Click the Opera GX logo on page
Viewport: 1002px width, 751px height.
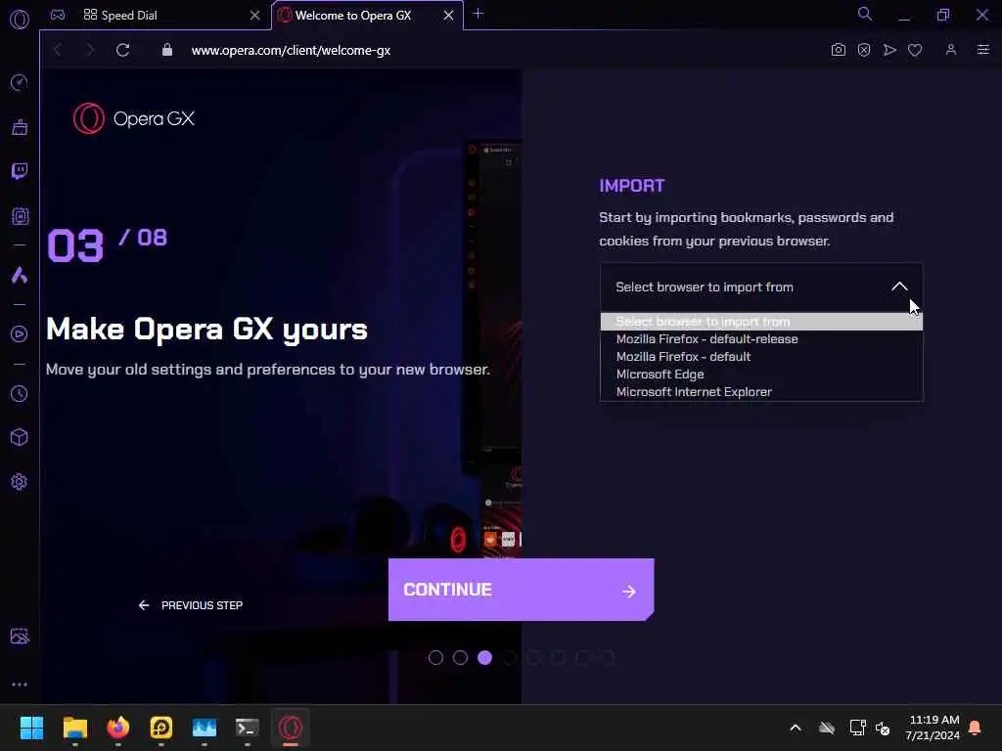[133, 118]
